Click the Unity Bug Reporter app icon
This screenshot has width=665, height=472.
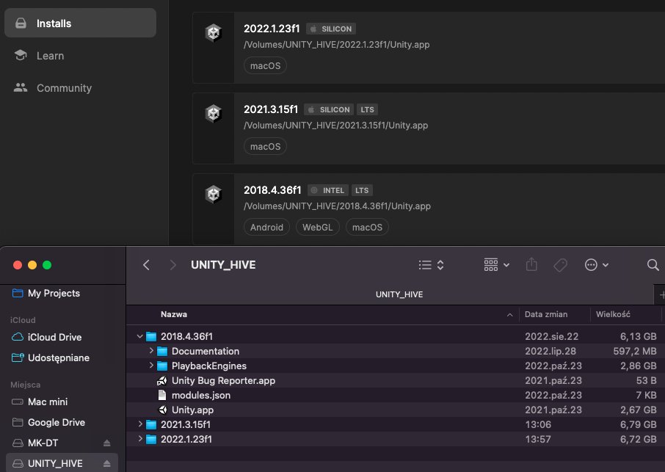click(x=162, y=380)
